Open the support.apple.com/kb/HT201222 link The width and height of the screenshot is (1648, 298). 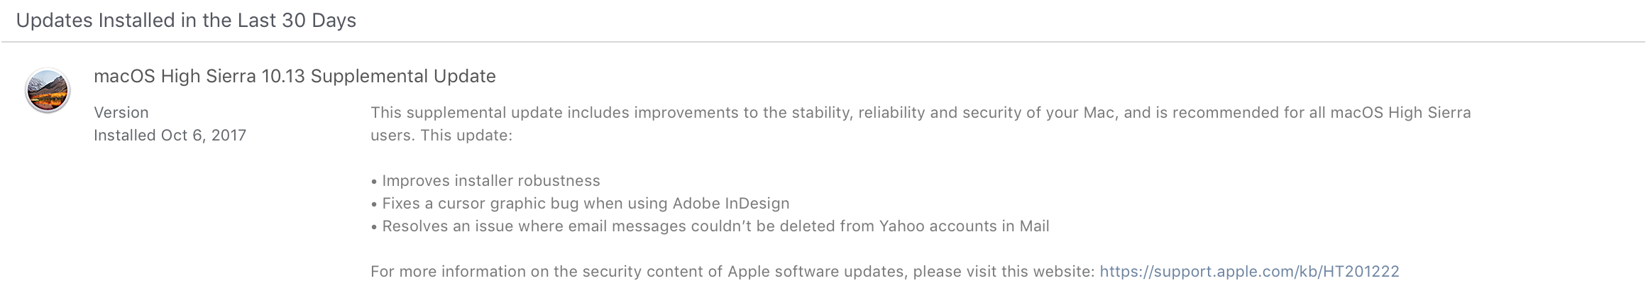1249,272
